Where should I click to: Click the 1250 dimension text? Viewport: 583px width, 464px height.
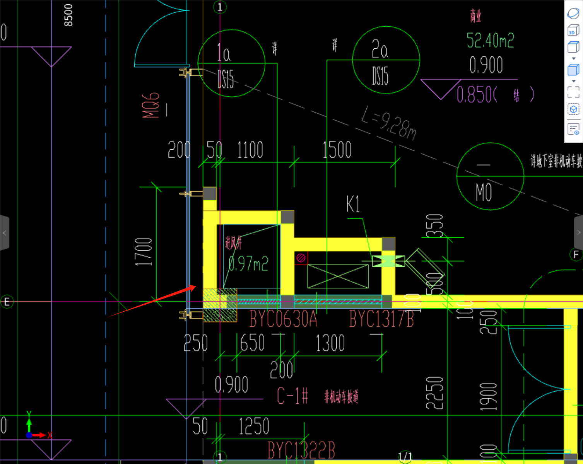point(254,426)
